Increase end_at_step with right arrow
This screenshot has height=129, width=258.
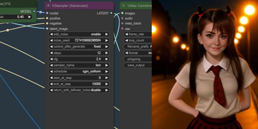[x=107, y=84]
